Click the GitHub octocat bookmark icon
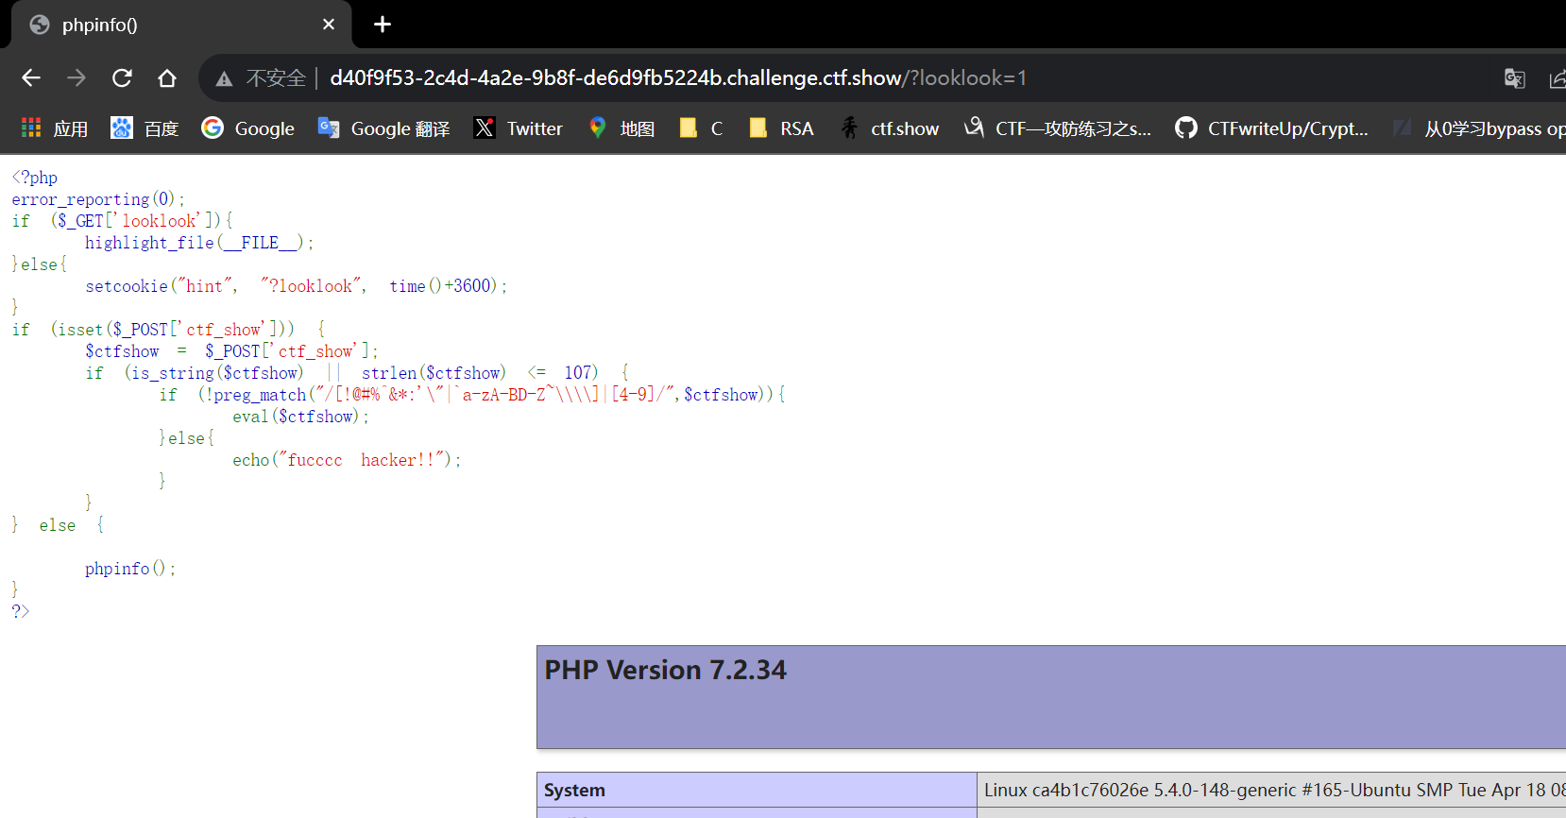 click(1186, 128)
